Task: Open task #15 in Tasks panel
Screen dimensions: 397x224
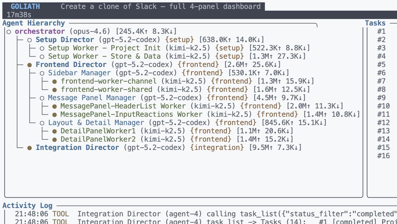Action: [383, 148]
